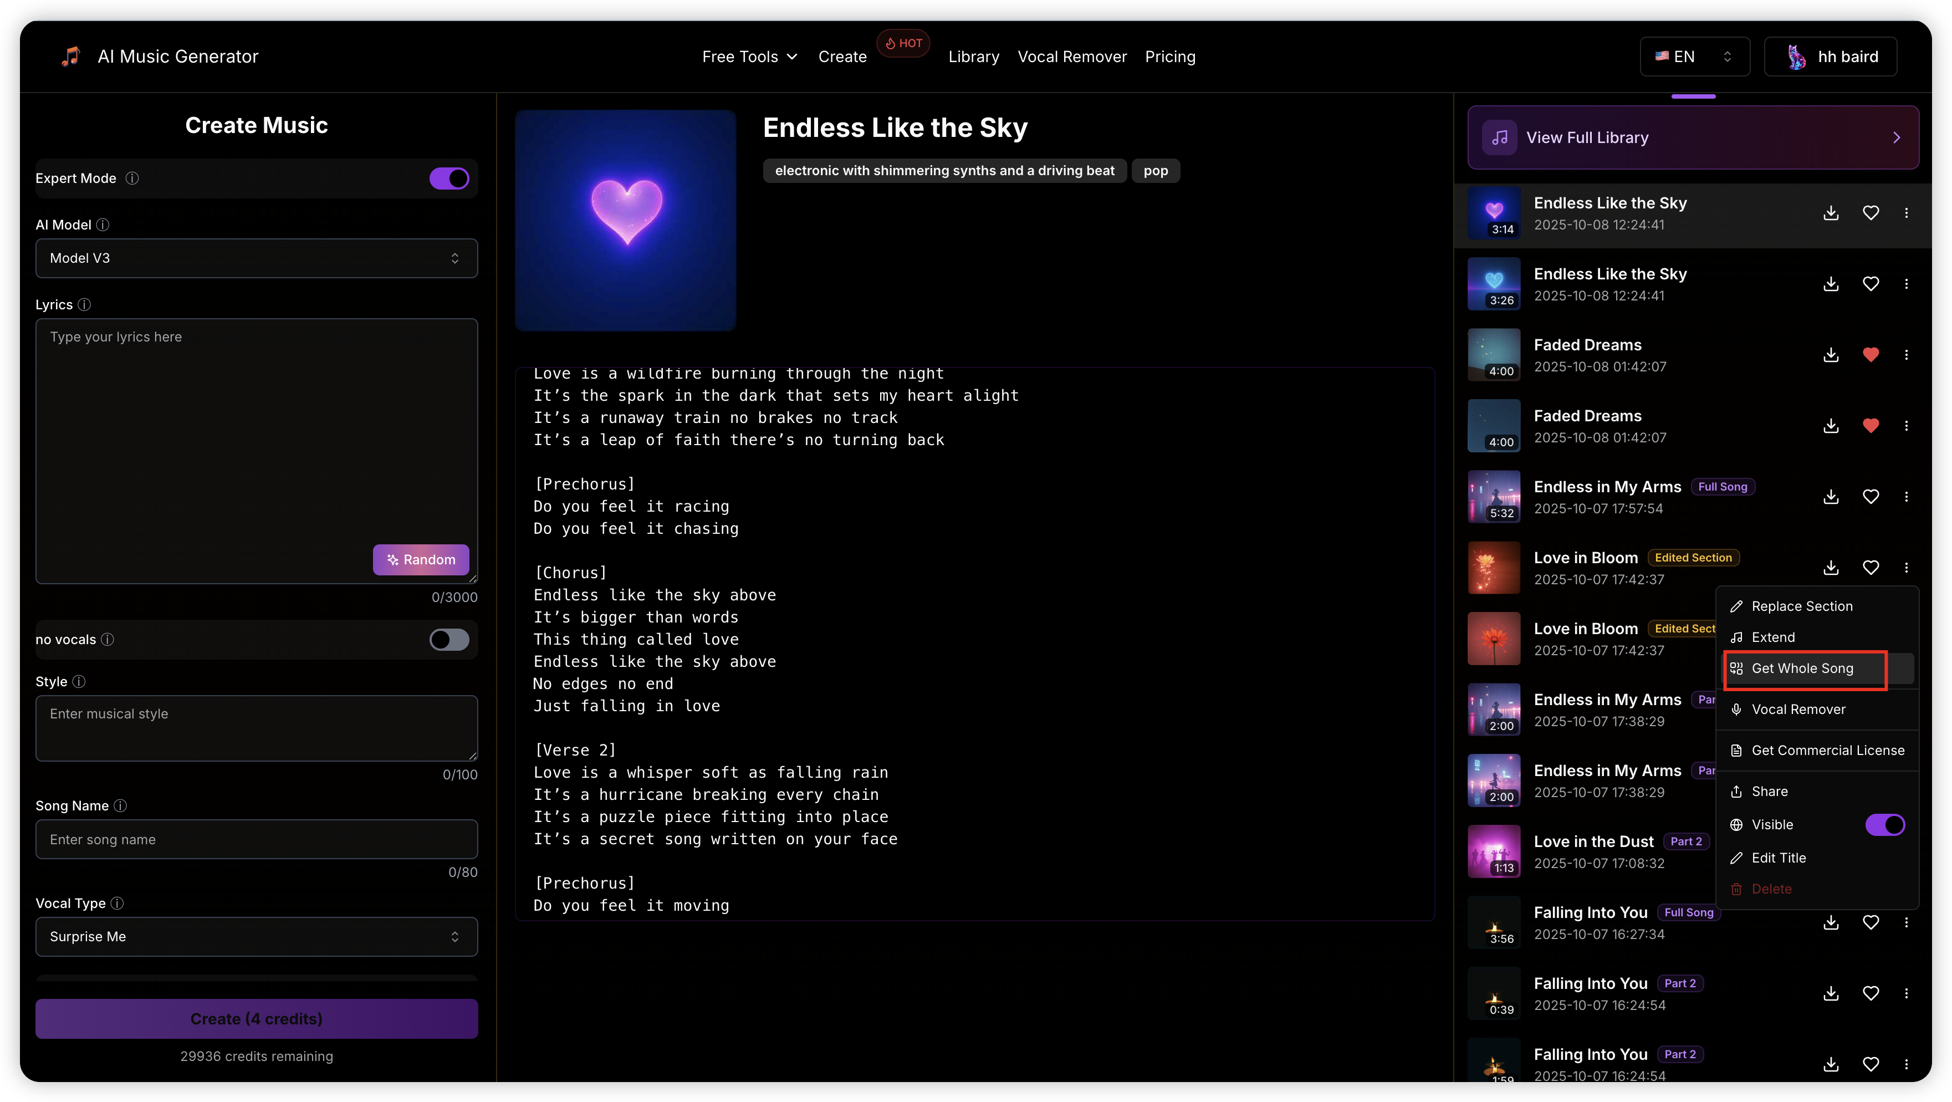Screen dimensions: 1952x1102
Task: Download the Falling Into You Full Song
Action: click(x=1831, y=922)
